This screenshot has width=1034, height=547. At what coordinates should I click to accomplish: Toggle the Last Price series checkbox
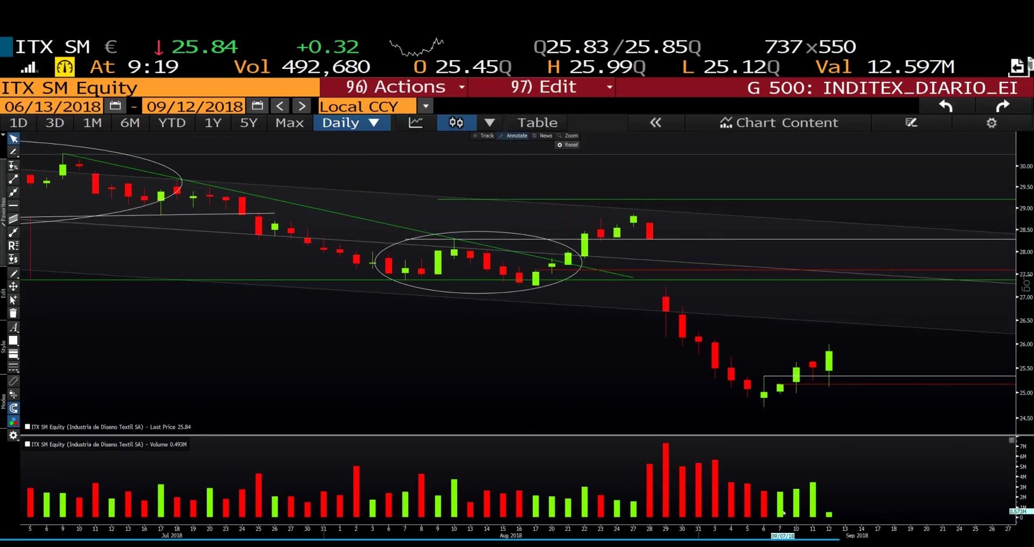(x=27, y=427)
